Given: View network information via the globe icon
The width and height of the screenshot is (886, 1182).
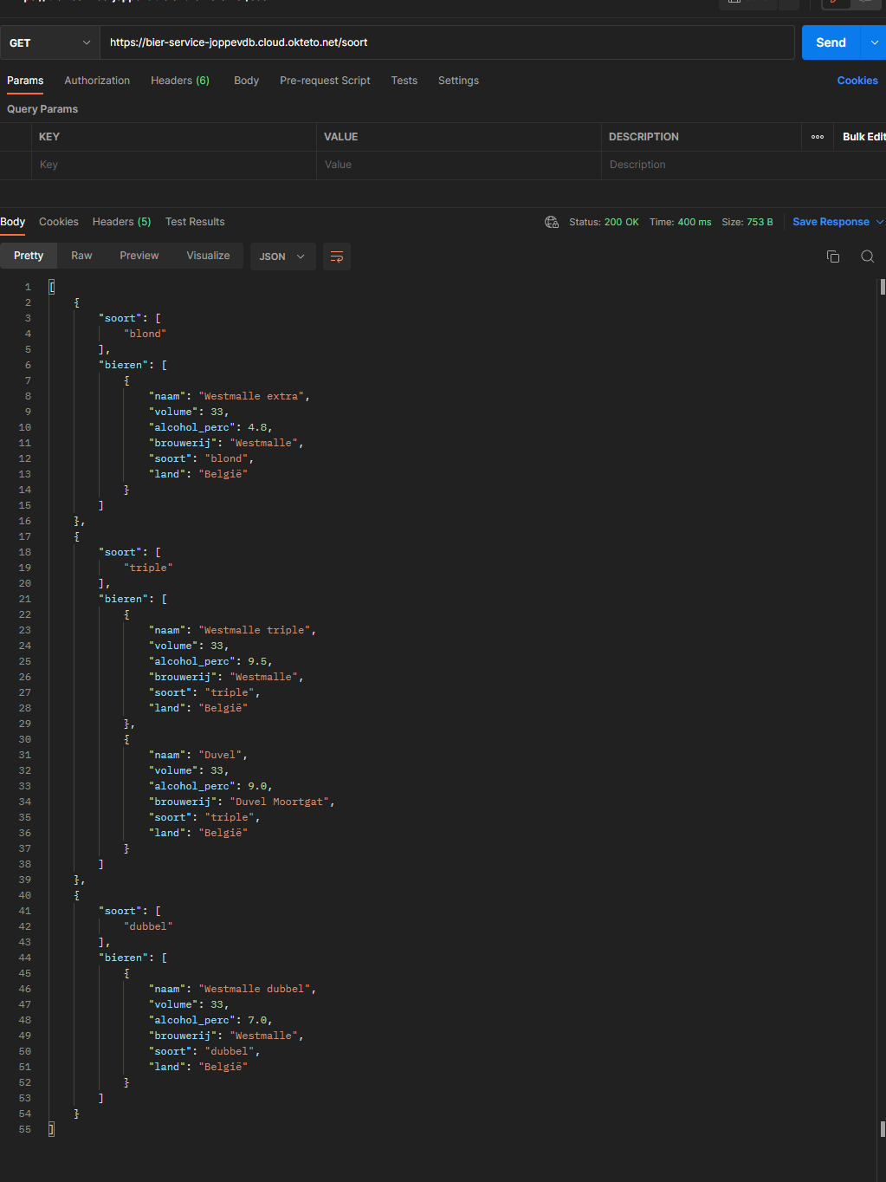Looking at the screenshot, I should [x=552, y=221].
